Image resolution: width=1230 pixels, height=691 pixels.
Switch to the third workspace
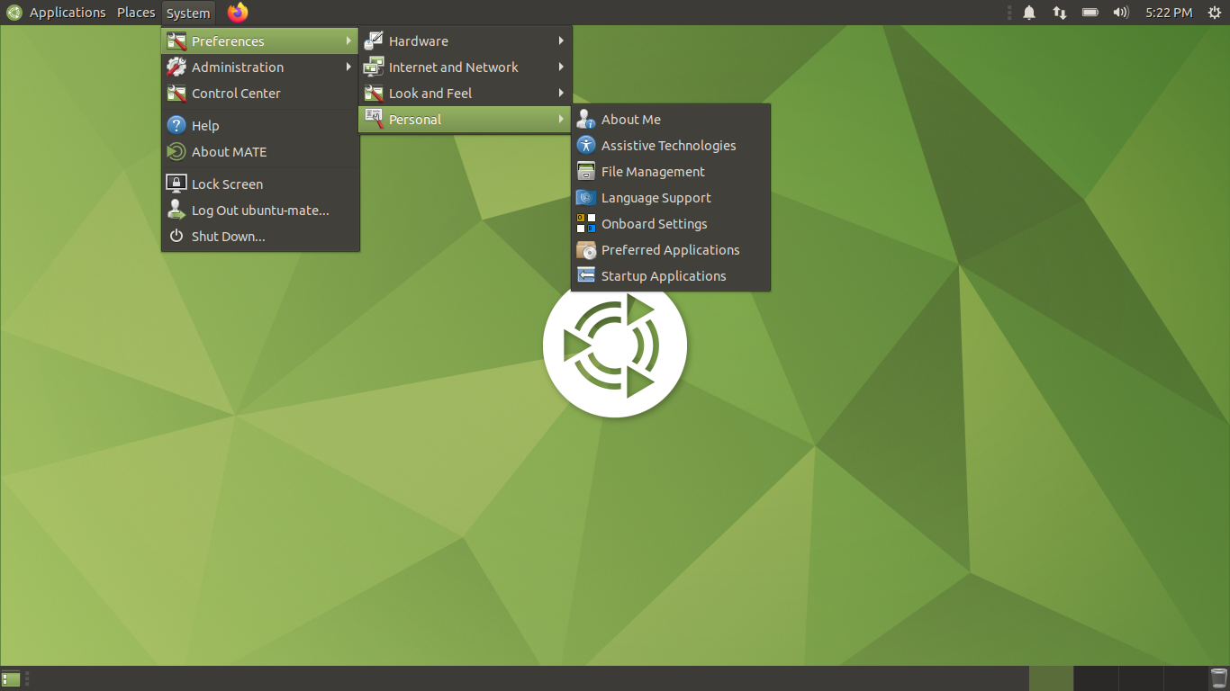(x=1141, y=678)
